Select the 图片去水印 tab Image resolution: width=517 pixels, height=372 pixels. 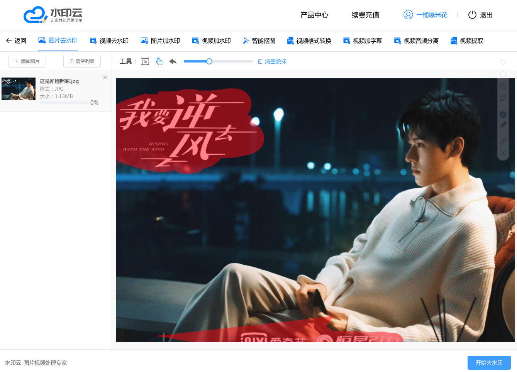tap(58, 41)
